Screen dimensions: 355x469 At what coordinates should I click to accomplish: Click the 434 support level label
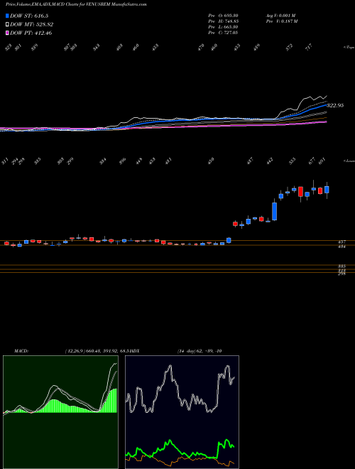(342, 247)
